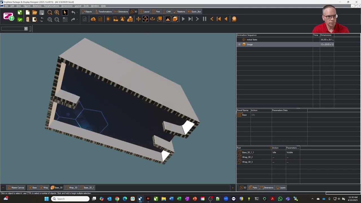
Task: Open the CAM toolbar tab
Action: point(166,12)
